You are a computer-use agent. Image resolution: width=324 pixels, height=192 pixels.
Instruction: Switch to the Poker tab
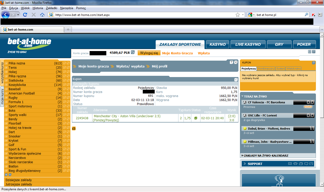click(304, 44)
